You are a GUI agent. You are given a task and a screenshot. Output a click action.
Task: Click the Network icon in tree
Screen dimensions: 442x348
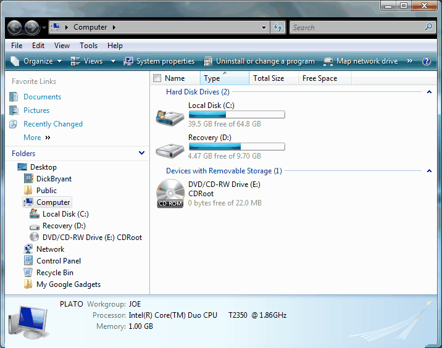(x=28, y=249)
